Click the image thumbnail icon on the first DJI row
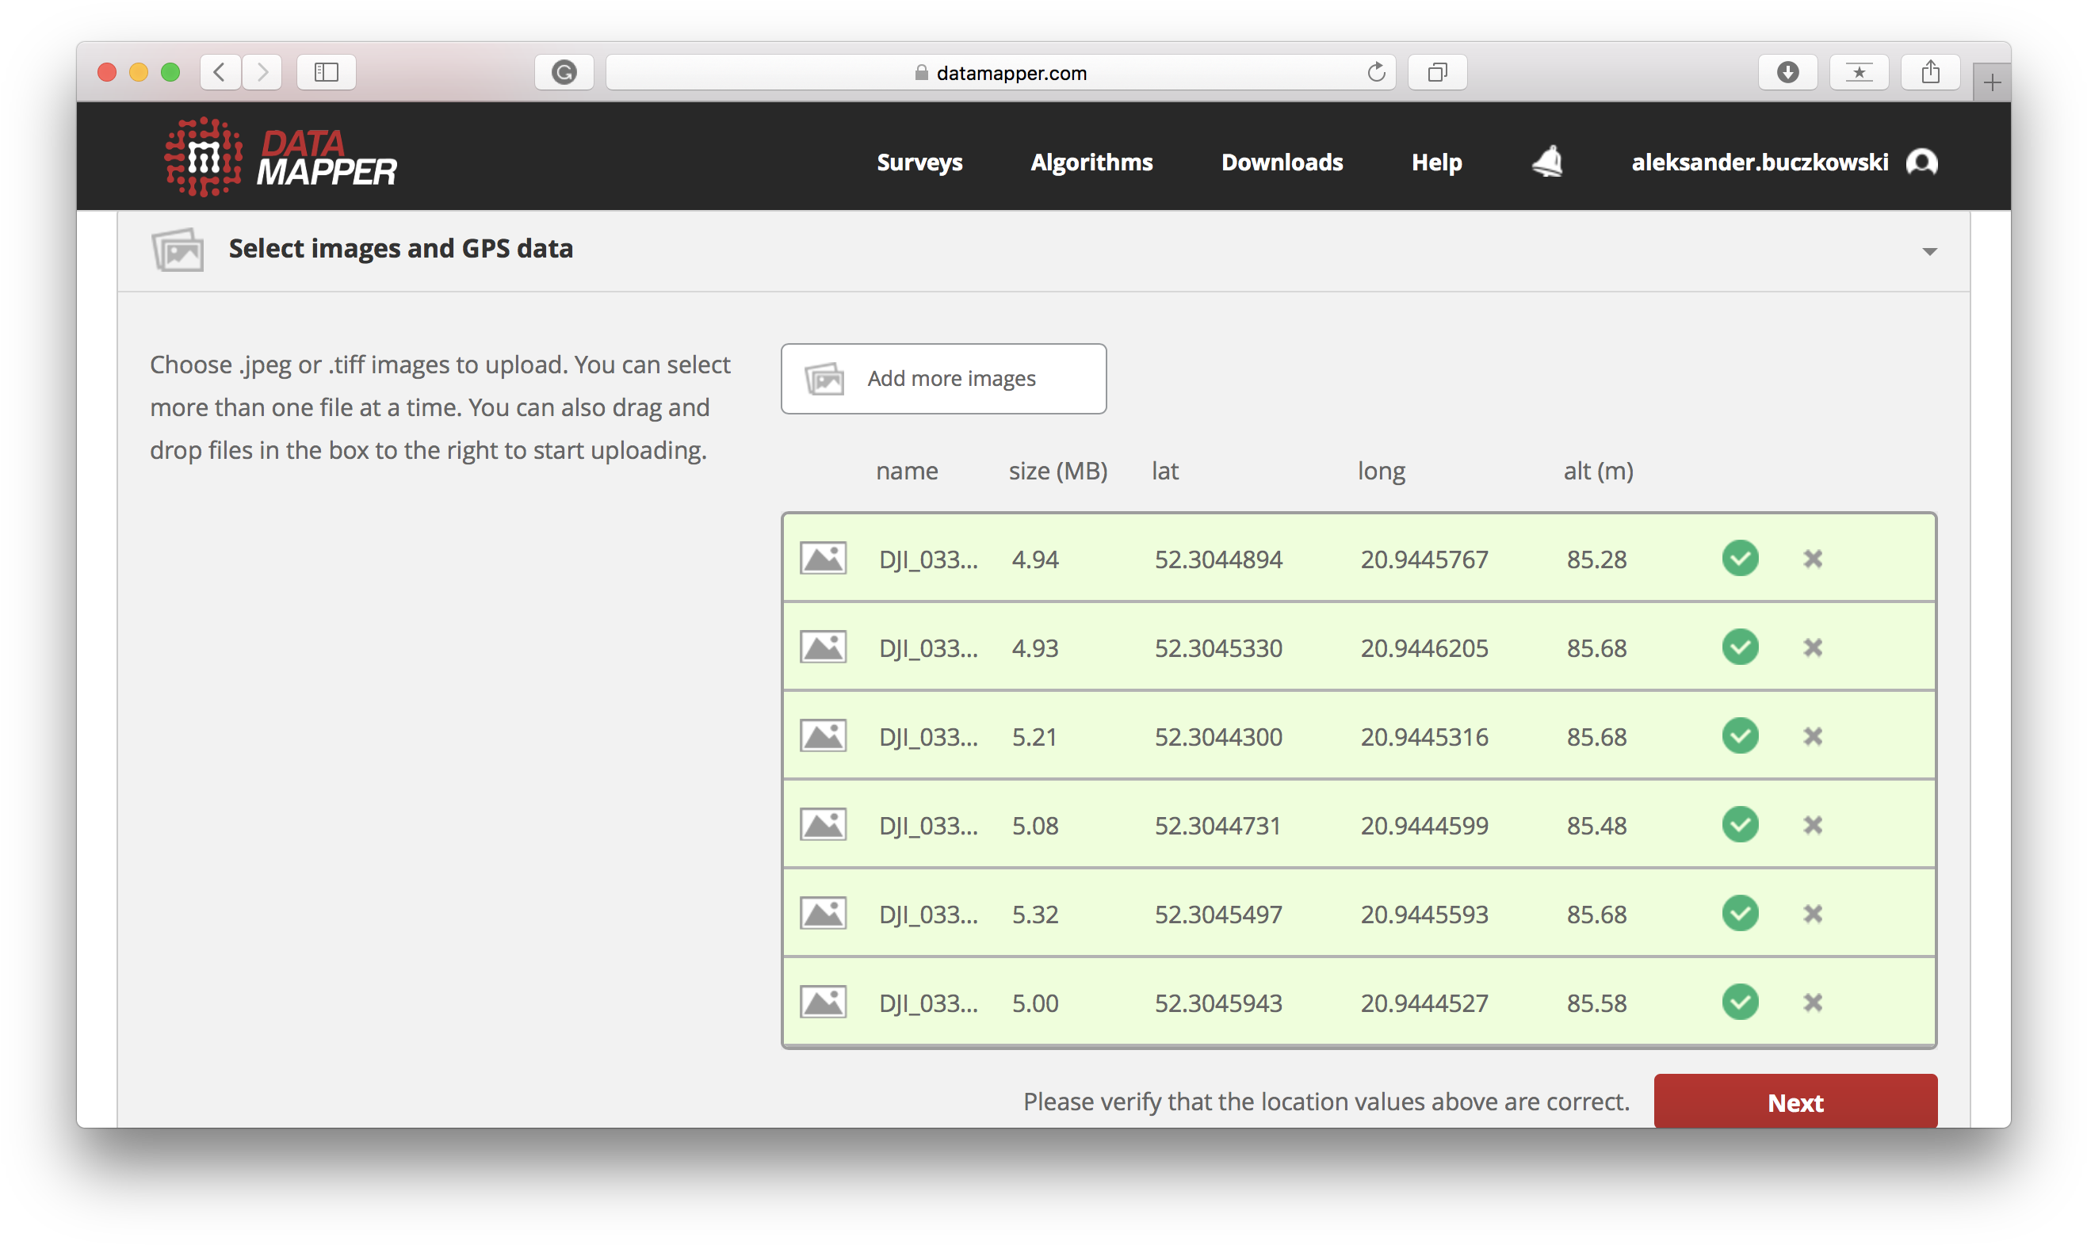The height and width of the screenshot is (1245, 2087). 824,558
